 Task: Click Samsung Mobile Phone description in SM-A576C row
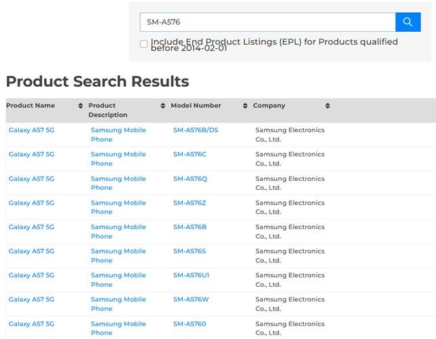[118, 159]
